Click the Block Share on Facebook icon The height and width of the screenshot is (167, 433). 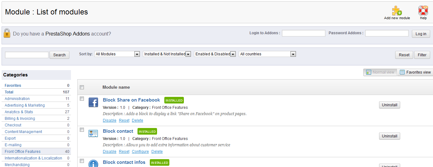tap(93, 103)
